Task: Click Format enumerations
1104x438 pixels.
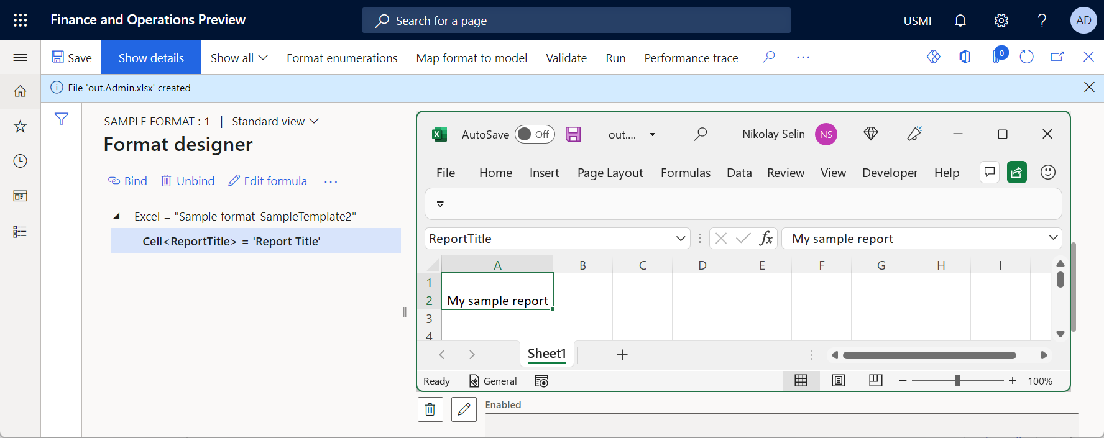Action: [342, 58]
